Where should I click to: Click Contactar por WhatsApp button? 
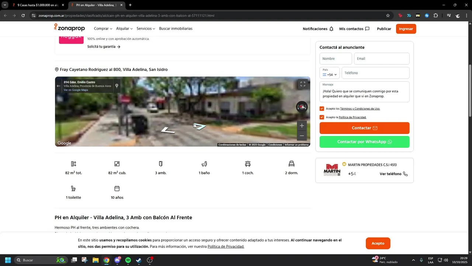364,142
